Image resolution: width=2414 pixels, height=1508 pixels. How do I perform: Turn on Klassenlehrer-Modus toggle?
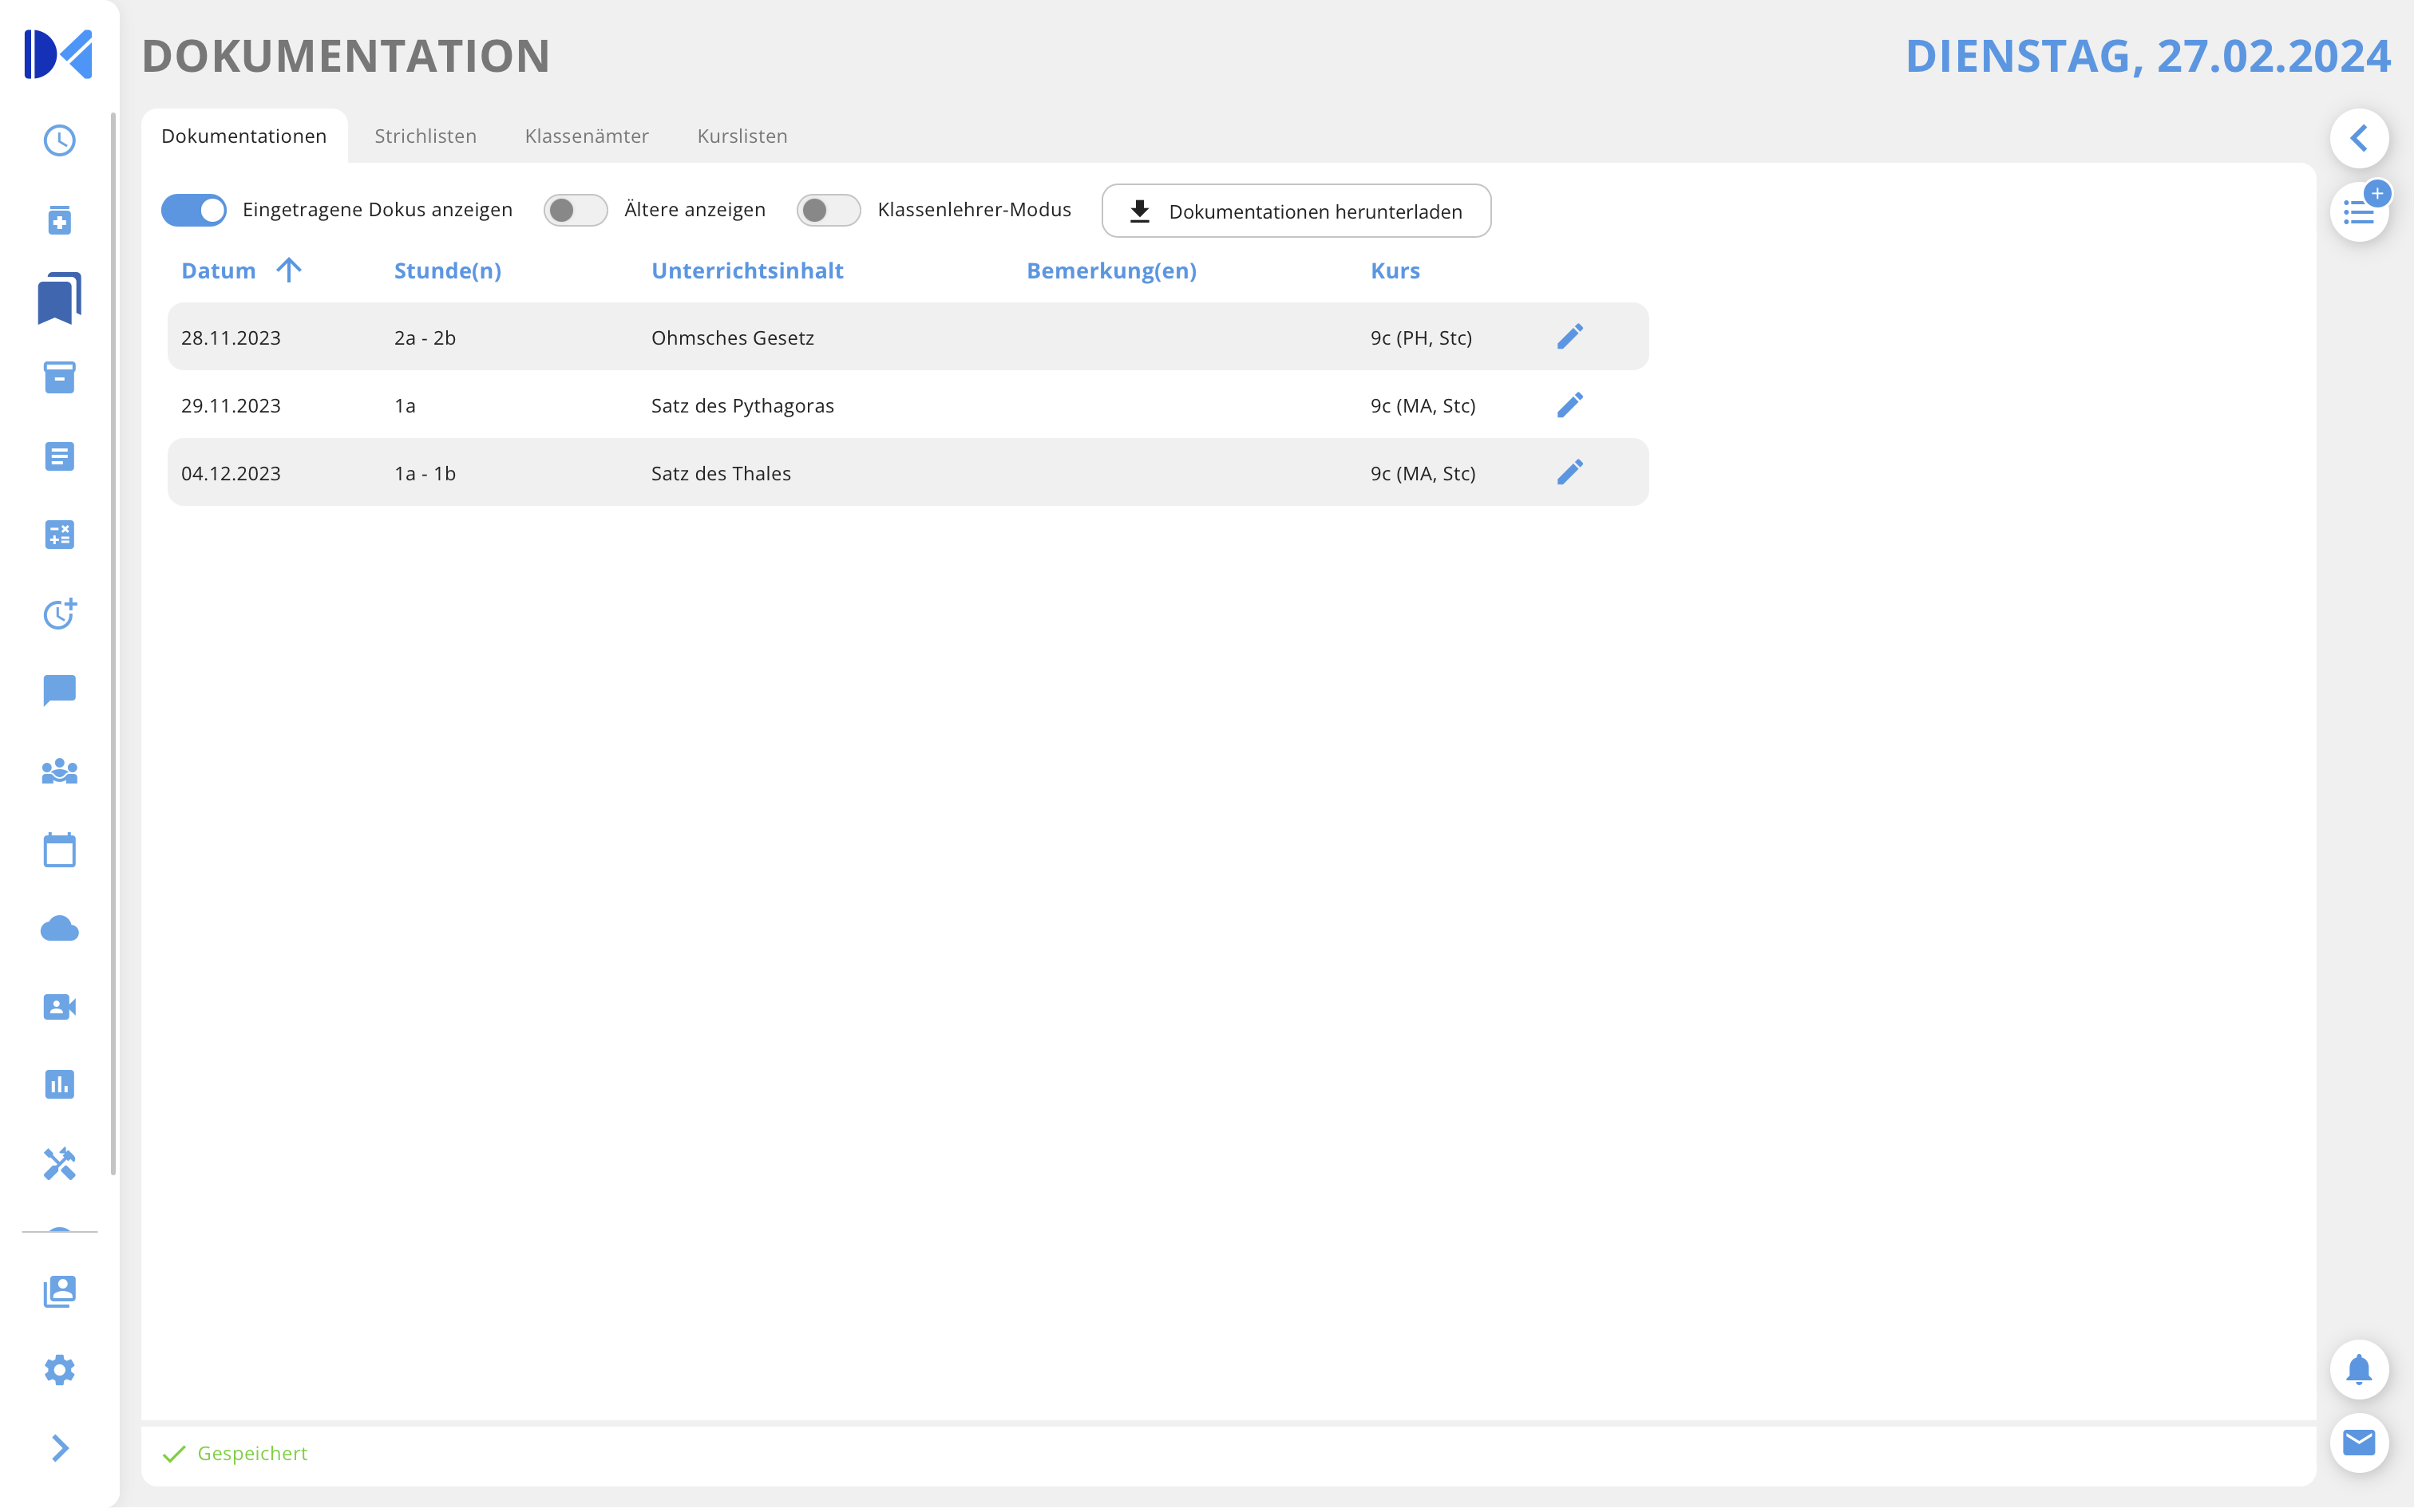[x=828, y=211]
